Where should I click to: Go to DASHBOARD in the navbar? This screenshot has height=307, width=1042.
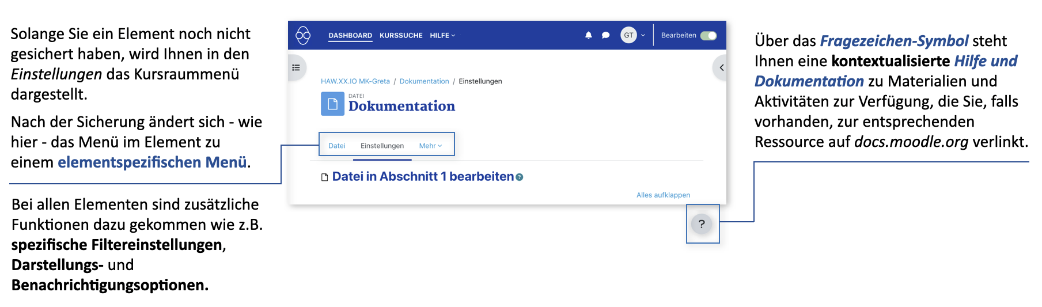(350, 36)
